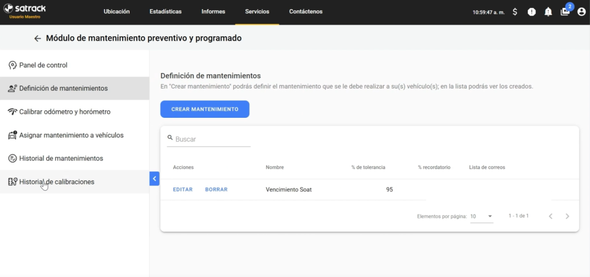Go to previous page of results

tap(550, 216)
